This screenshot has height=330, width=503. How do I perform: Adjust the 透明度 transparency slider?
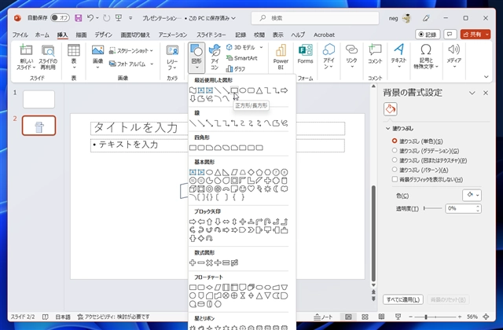click(433, 208)
